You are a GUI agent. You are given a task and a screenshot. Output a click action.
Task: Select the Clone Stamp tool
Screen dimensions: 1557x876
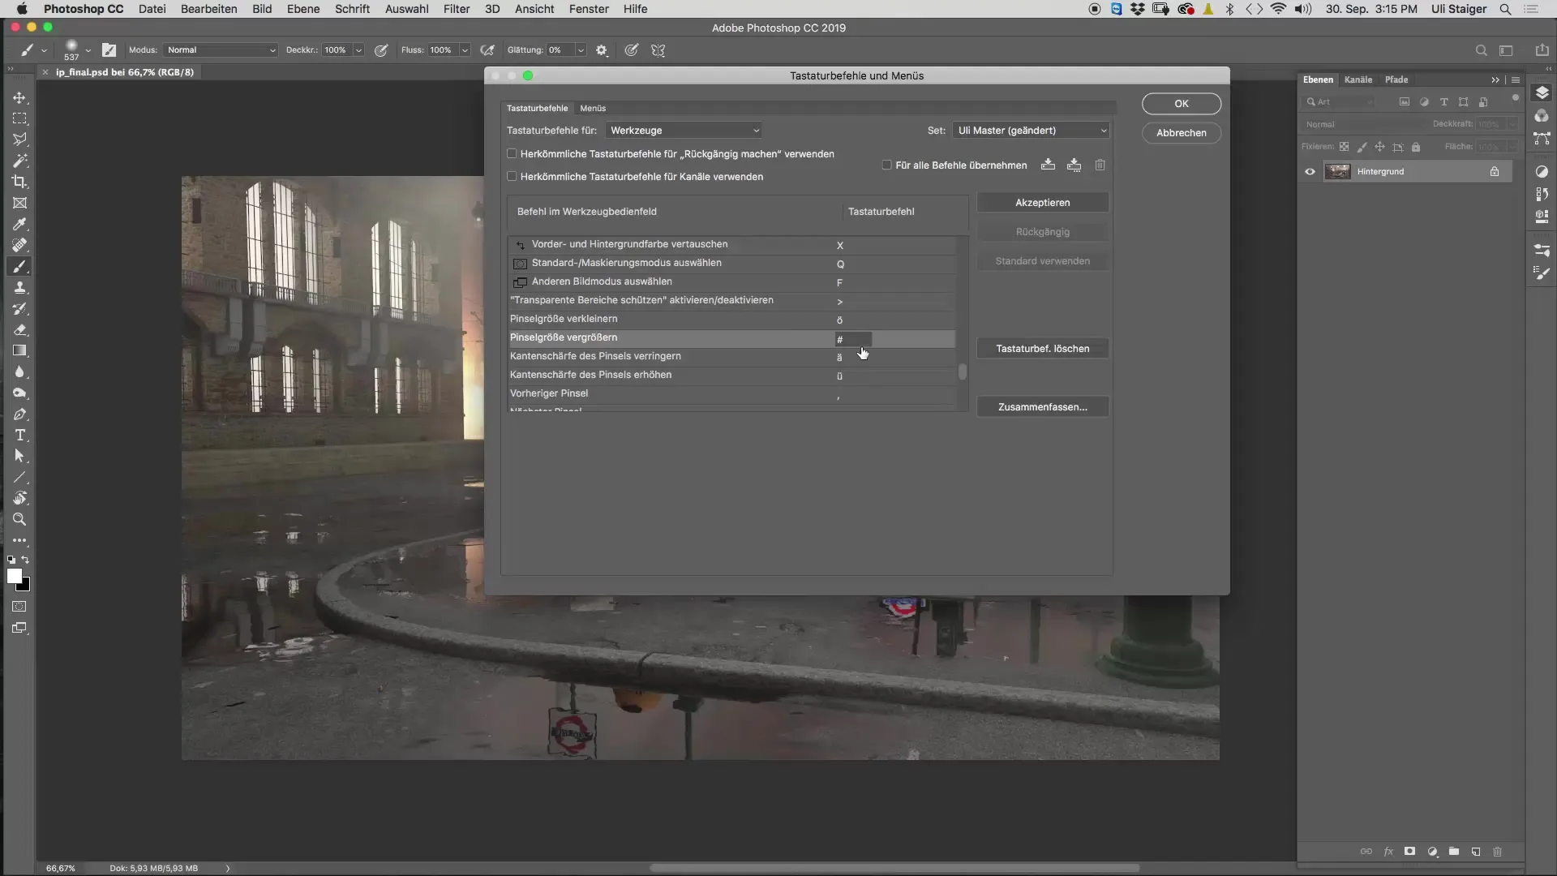coord(19,287)
